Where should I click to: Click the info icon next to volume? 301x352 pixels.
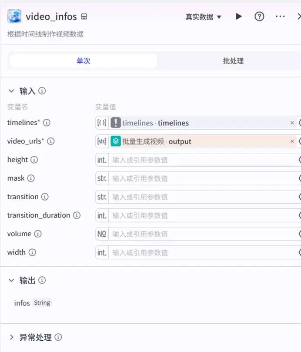(38, 234)
